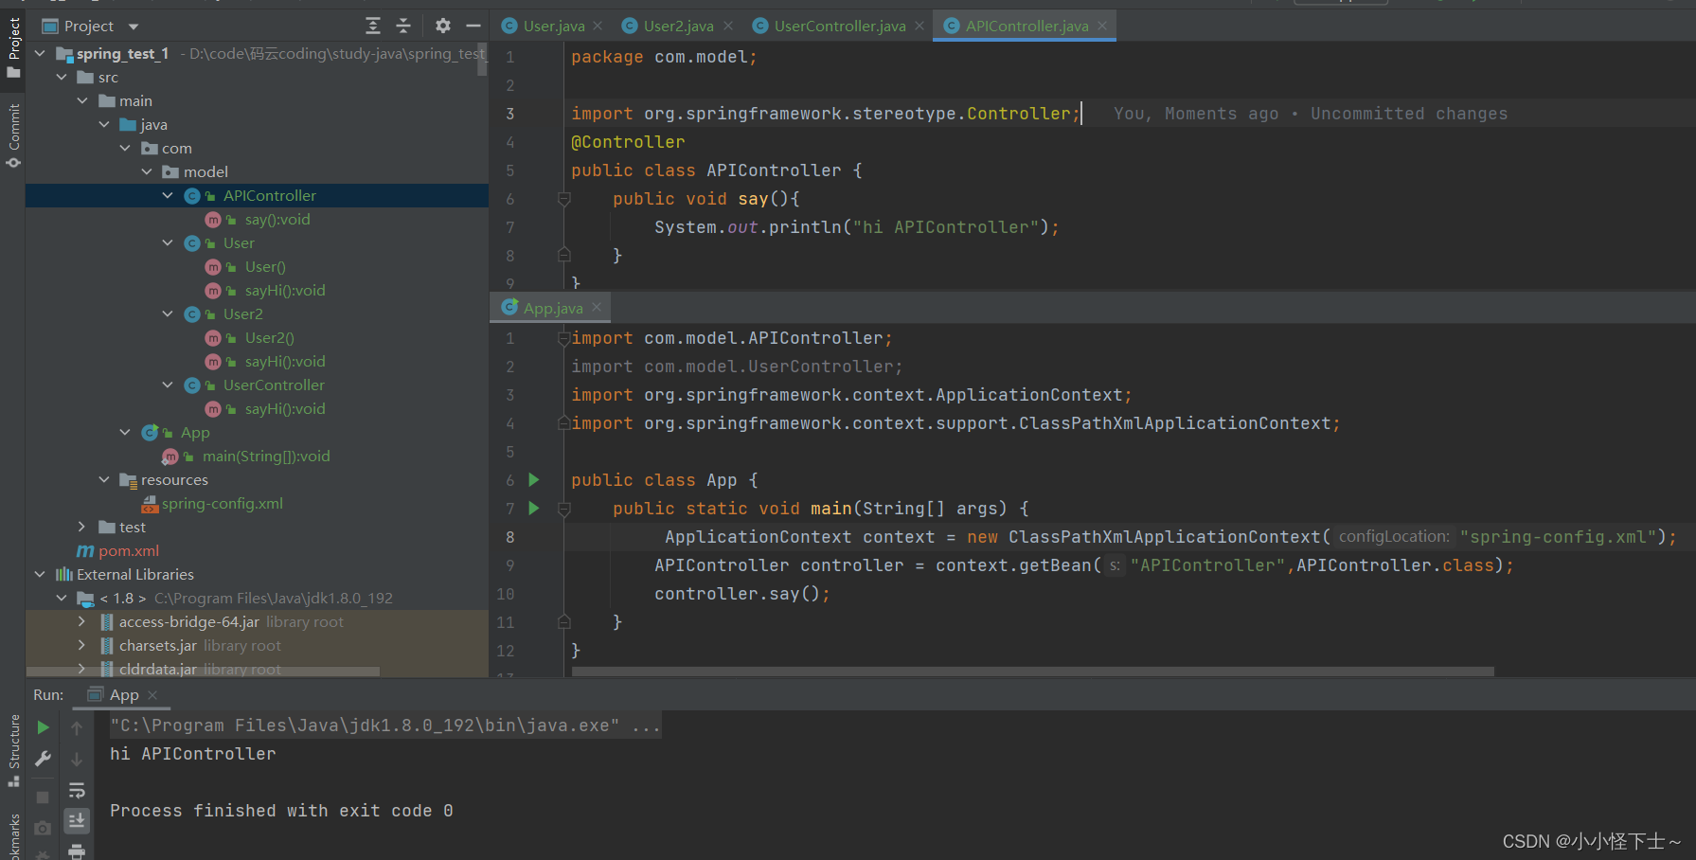Select User() constructor in tree

[x=265, y=266]
